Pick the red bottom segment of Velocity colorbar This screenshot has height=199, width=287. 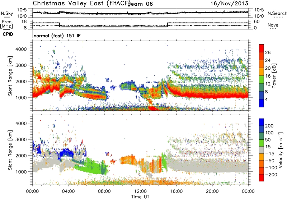(262, 178)
